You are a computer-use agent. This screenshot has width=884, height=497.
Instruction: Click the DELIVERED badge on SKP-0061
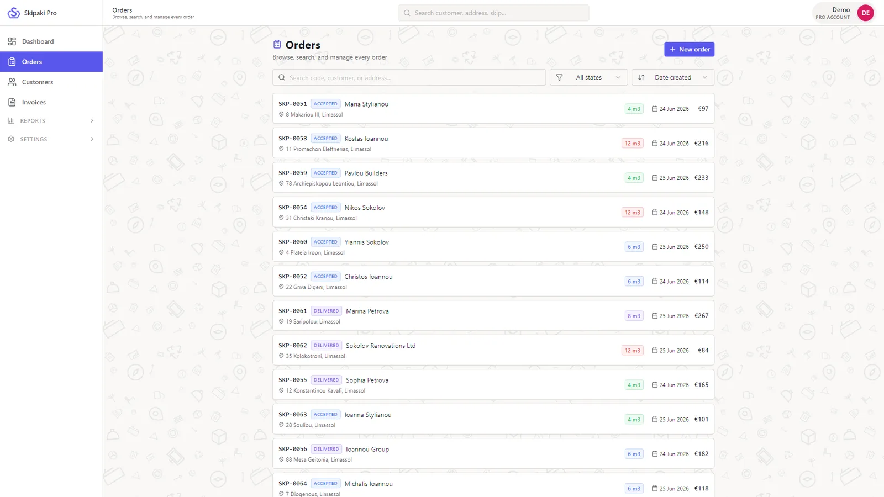[x=326, y=311]
